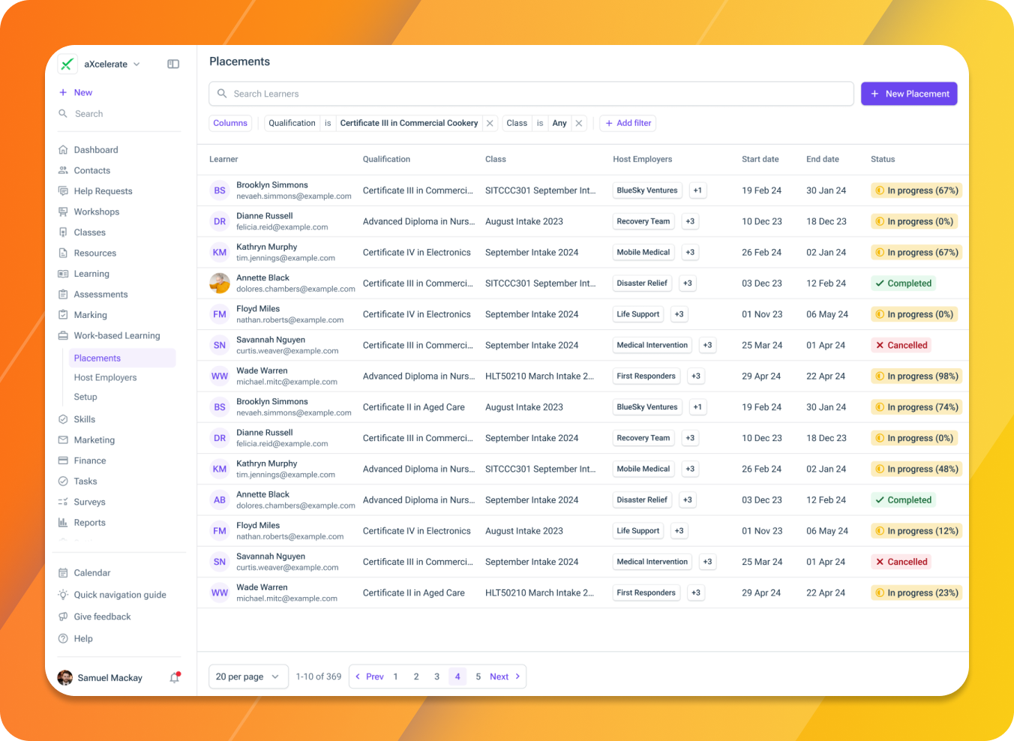Expand +3 employers next to Disaster Relief Completed row

688,283
